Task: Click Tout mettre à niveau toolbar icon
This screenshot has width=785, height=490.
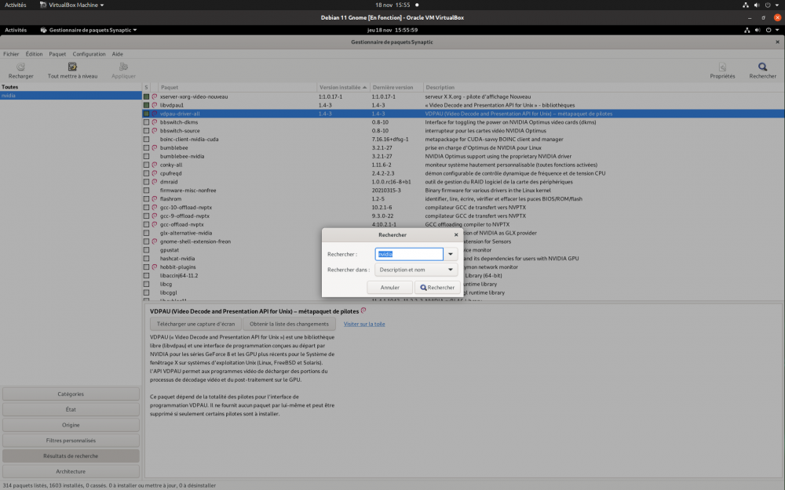Action: 72,67
